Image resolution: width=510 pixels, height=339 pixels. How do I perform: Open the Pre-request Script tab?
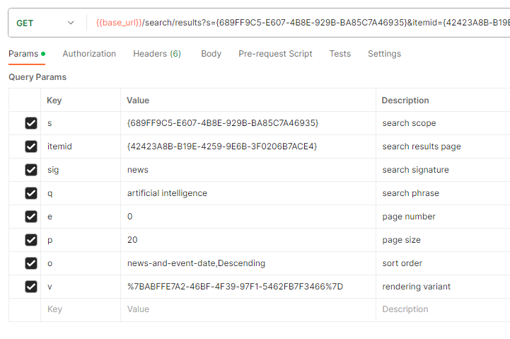[275, 54]
